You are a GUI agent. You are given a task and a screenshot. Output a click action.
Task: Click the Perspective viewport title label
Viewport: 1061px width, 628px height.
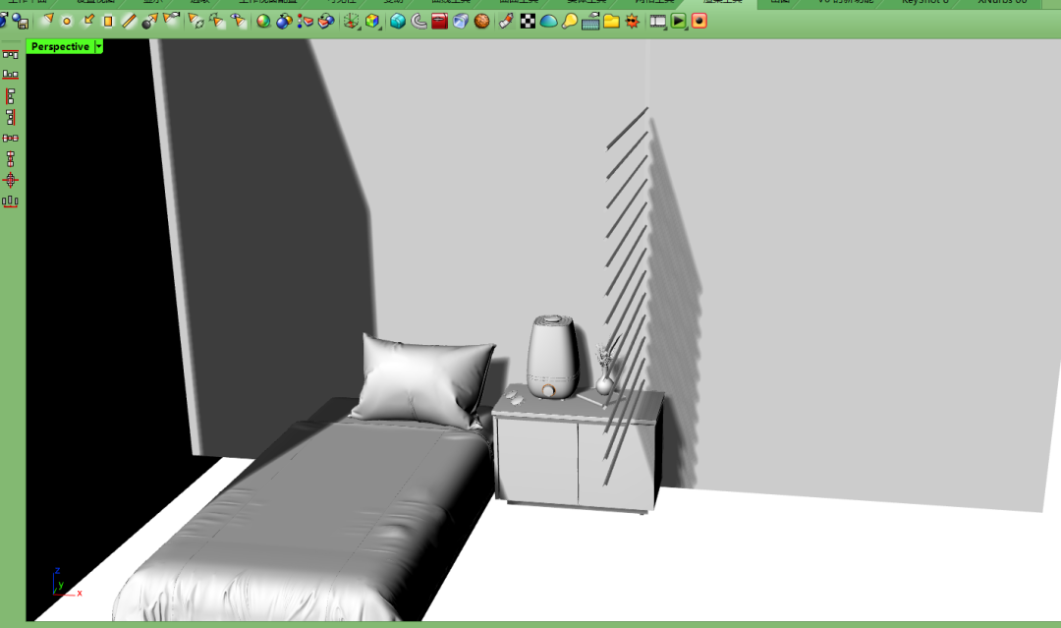(60, 46)
